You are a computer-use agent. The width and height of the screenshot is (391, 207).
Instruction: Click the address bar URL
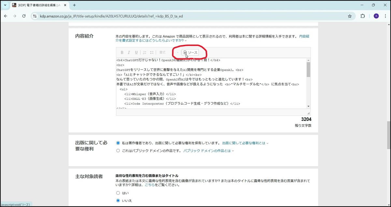point(111,16)
